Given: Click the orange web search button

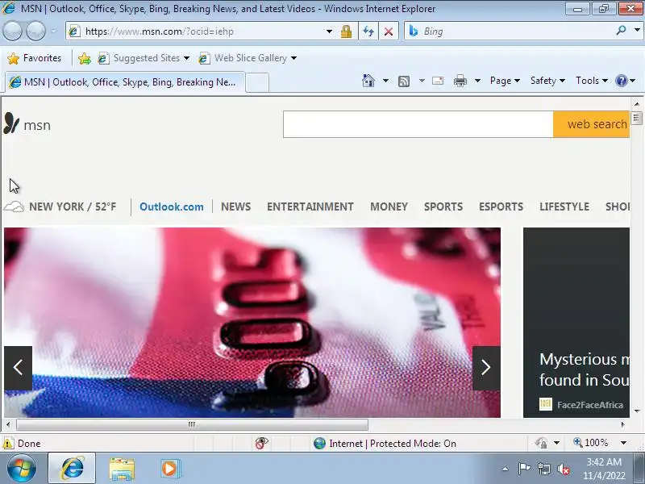Looking at the screenshot, I should 592,124.
